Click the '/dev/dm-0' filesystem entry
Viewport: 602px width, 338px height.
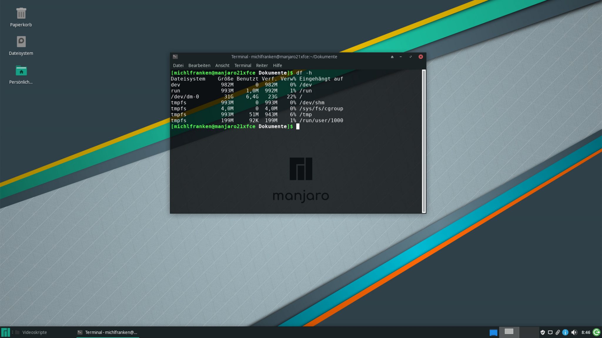[185, 97]
